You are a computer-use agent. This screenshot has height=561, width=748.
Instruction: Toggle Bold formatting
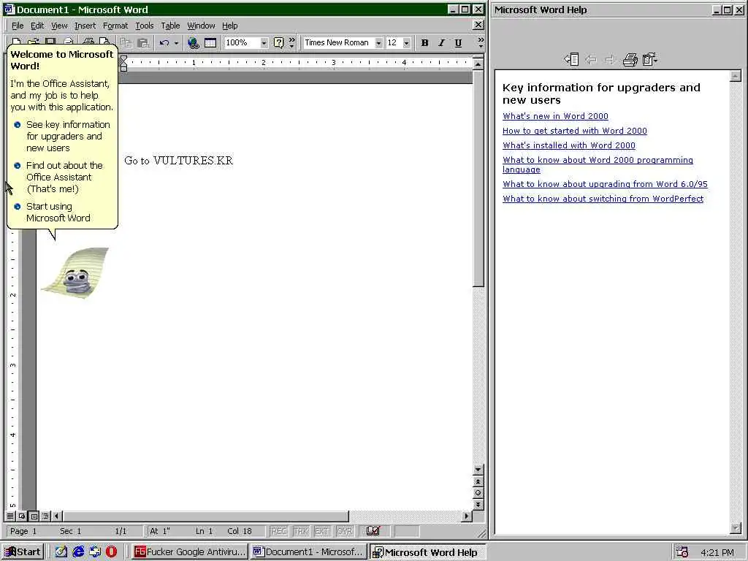click(424, 43)
